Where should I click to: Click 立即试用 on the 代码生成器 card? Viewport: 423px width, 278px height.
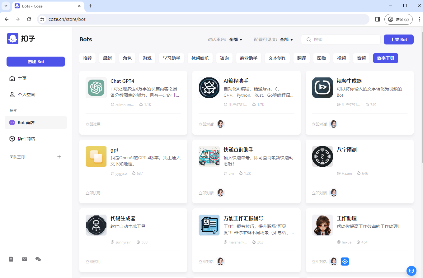tap(93, 262)
